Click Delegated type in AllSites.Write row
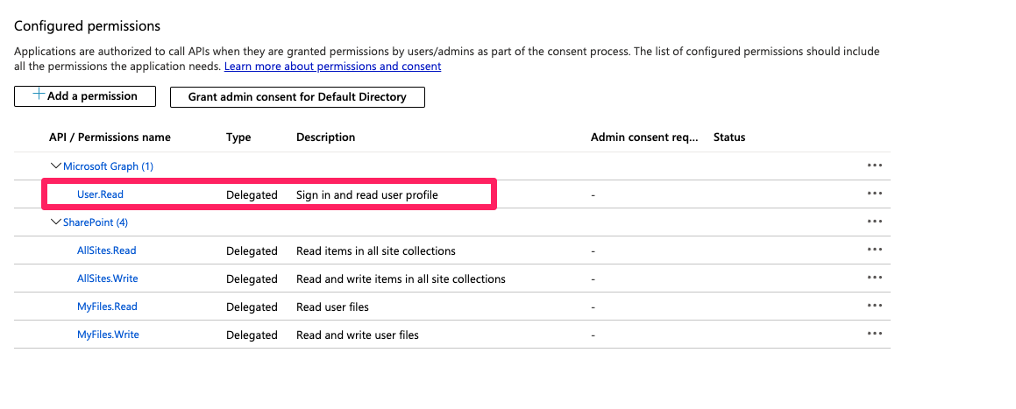 click(252, 279)
